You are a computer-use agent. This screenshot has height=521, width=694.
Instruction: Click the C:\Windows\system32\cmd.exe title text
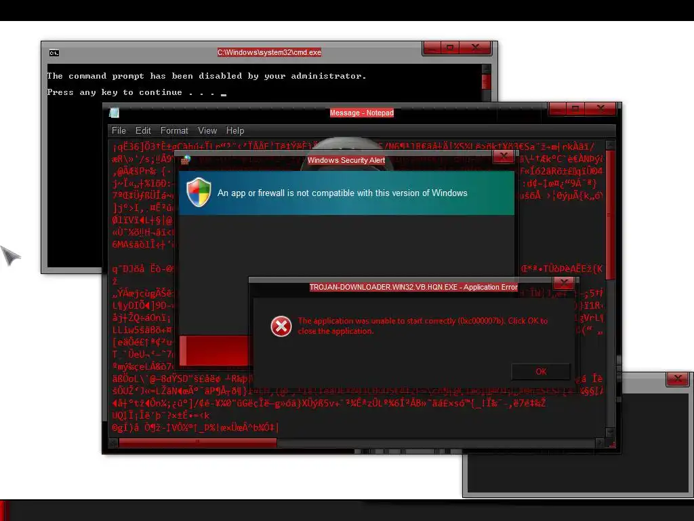[269, 52]
